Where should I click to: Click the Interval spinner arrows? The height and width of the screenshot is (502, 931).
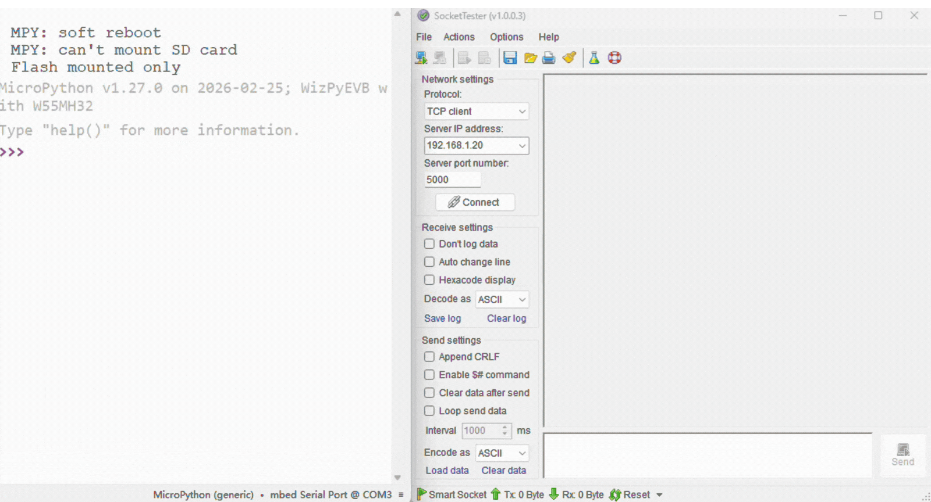point(505,431)
